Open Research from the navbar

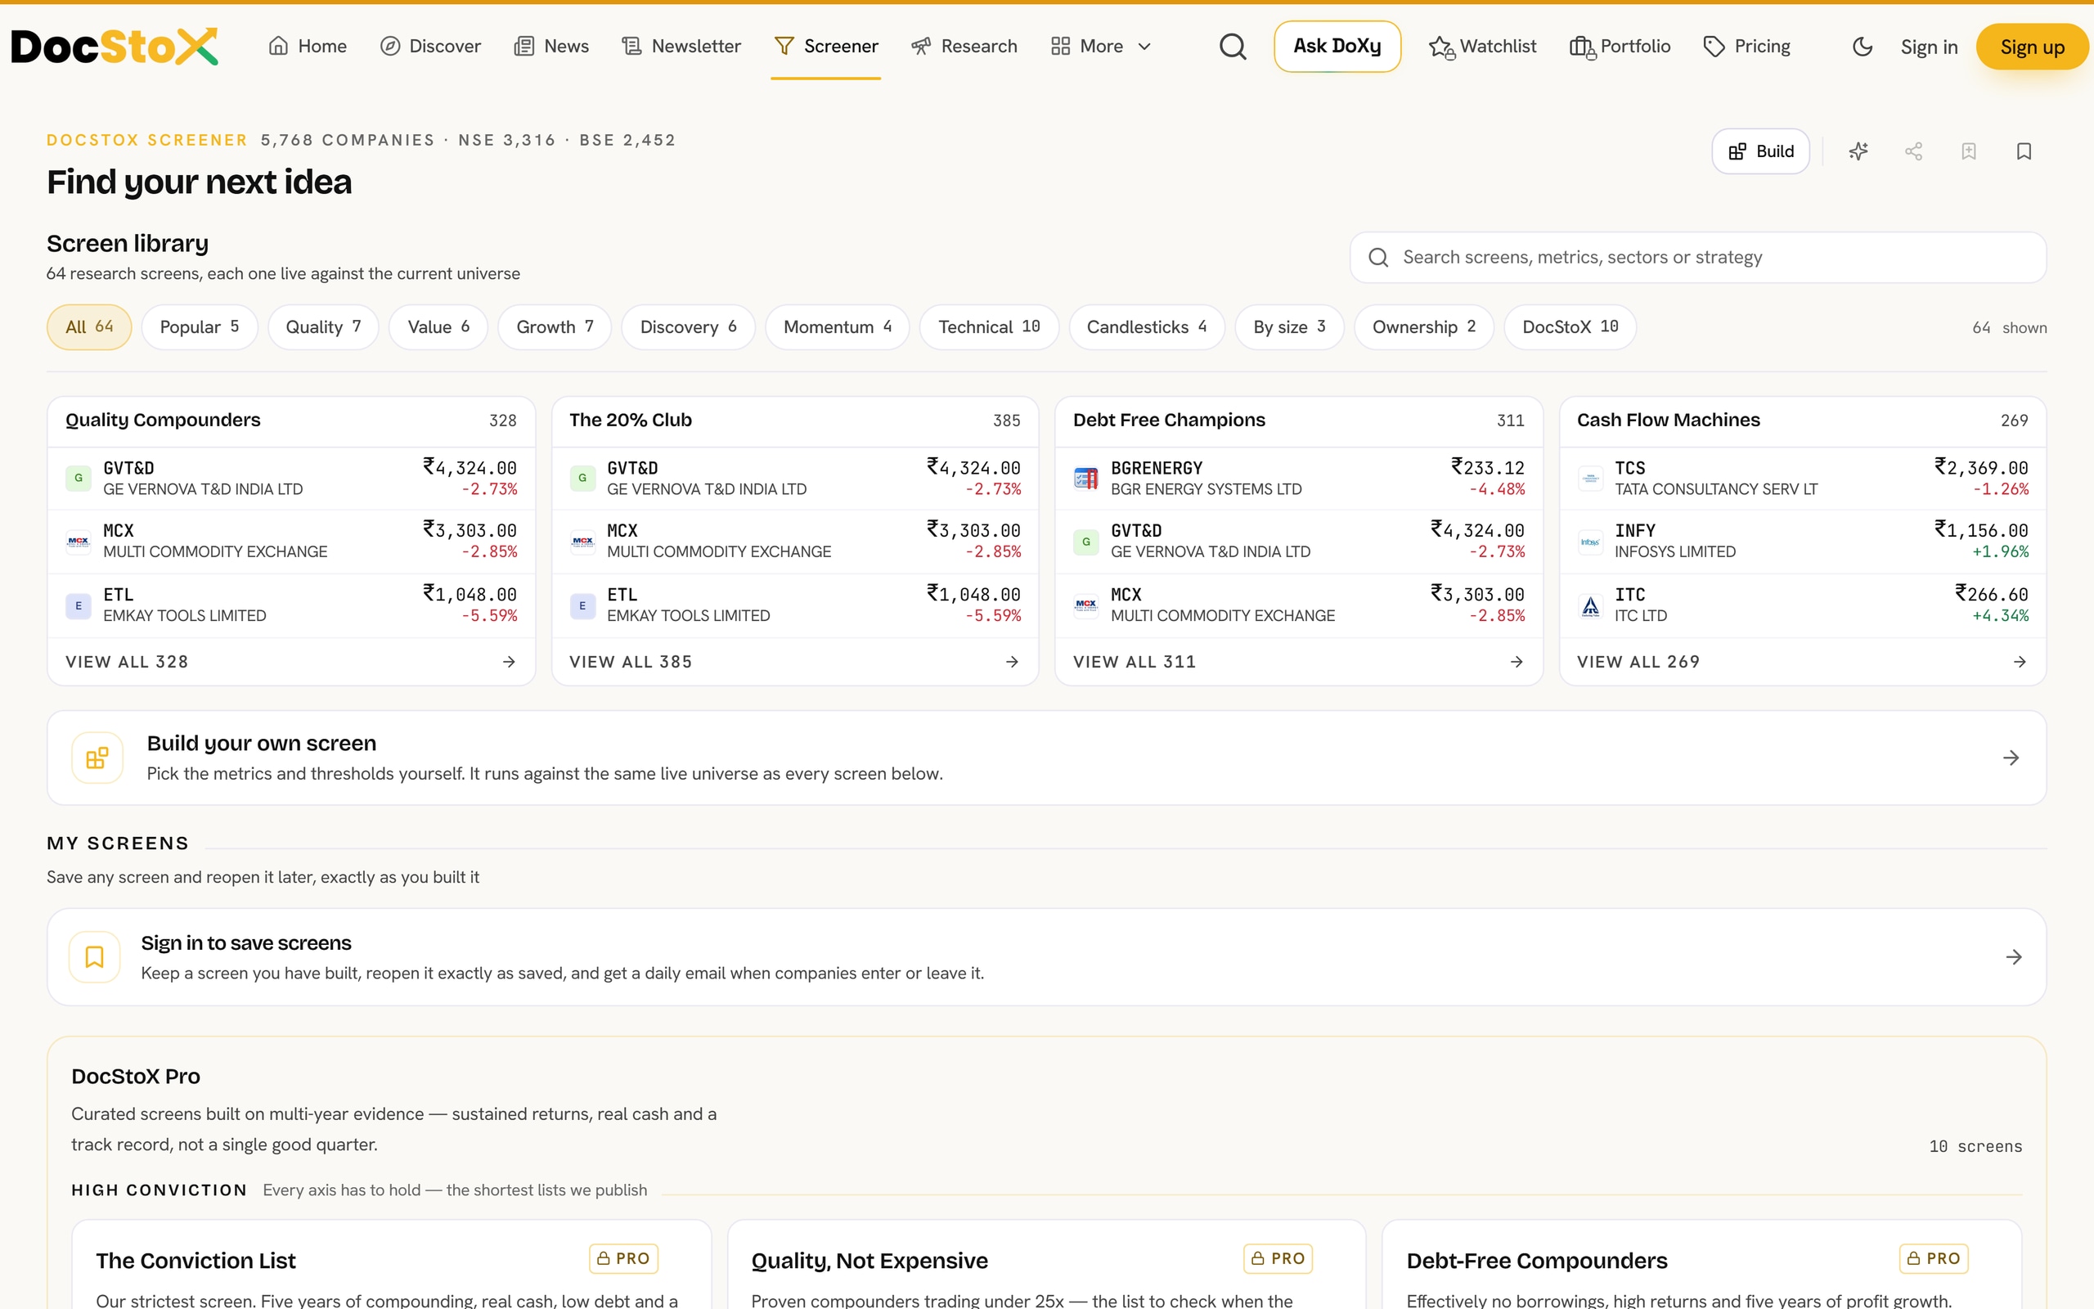pos(964,47)
